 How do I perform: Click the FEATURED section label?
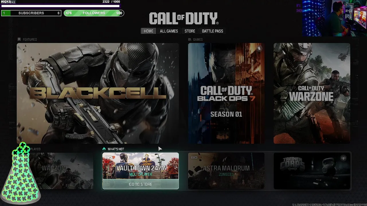(x=30, y=39)
